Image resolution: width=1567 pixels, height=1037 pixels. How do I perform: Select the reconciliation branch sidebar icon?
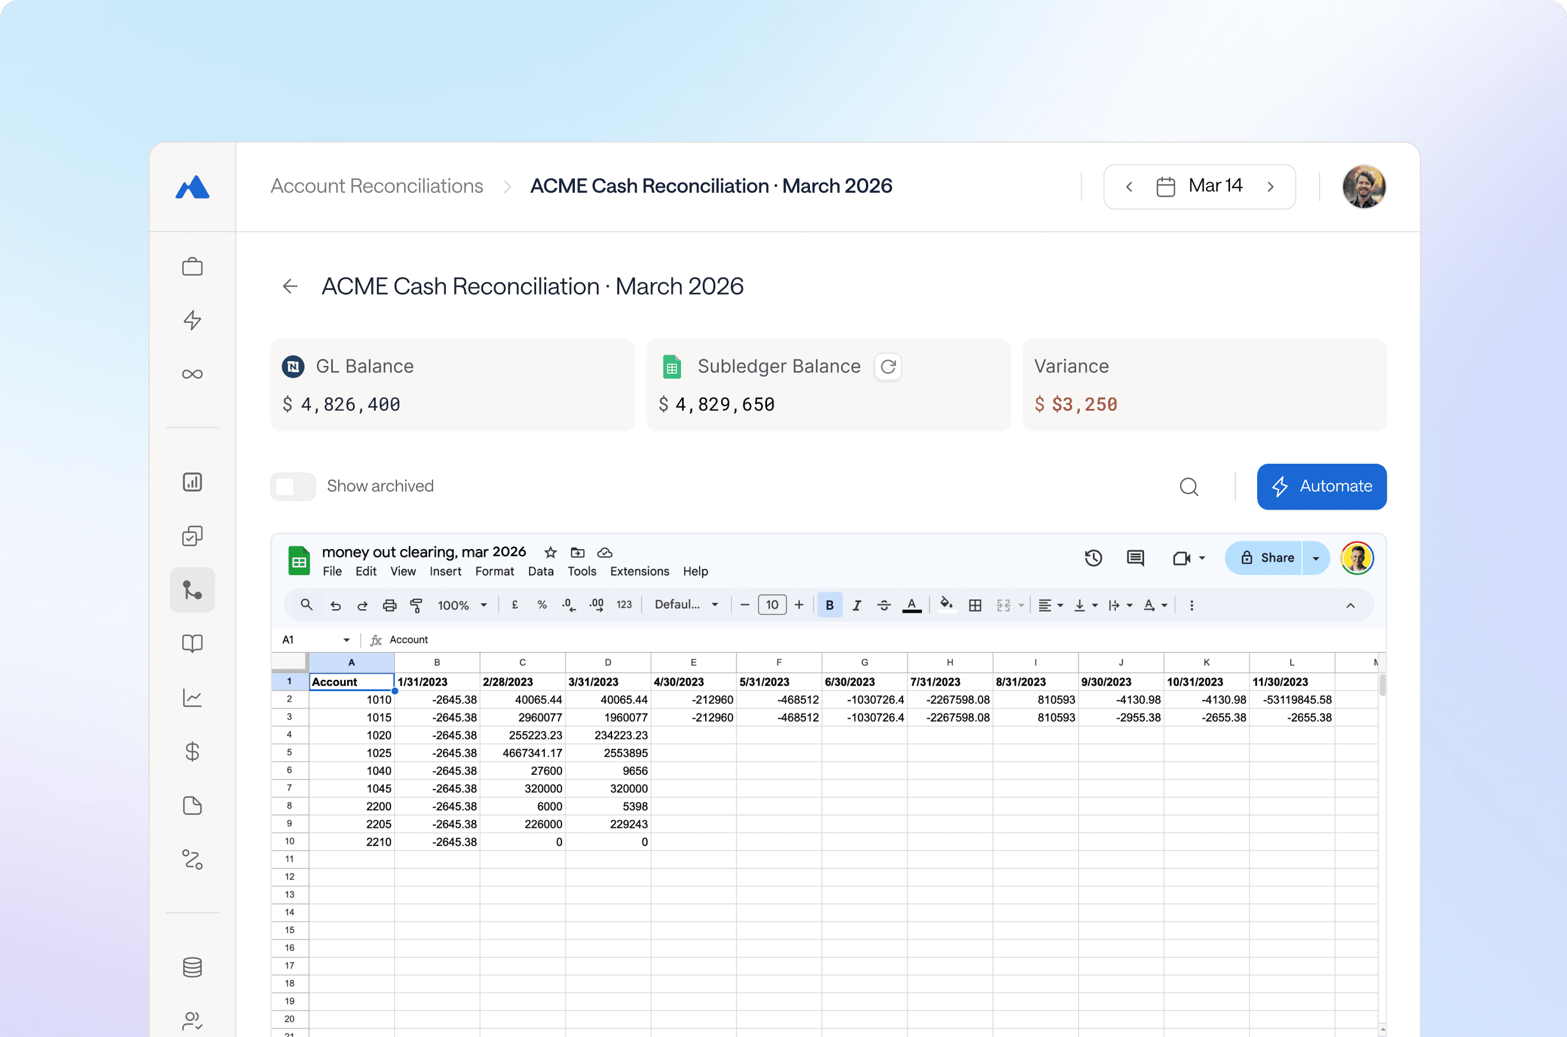coord(193,590)
